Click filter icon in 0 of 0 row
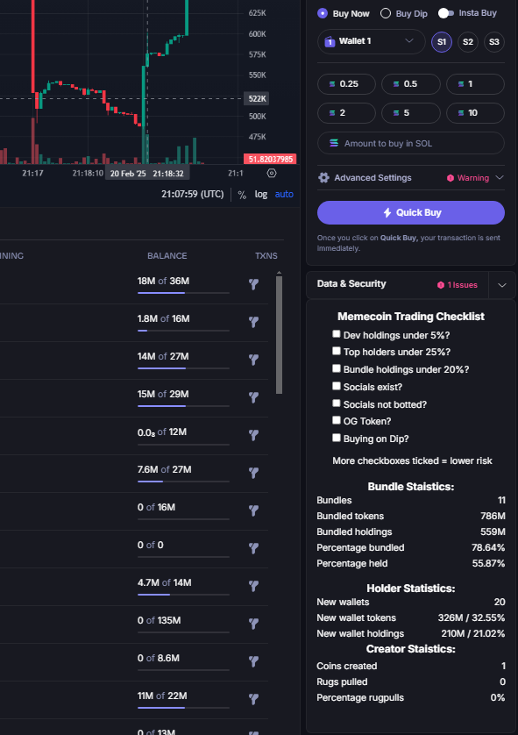This screenshot has width=518, height=735. coord(254,548)
